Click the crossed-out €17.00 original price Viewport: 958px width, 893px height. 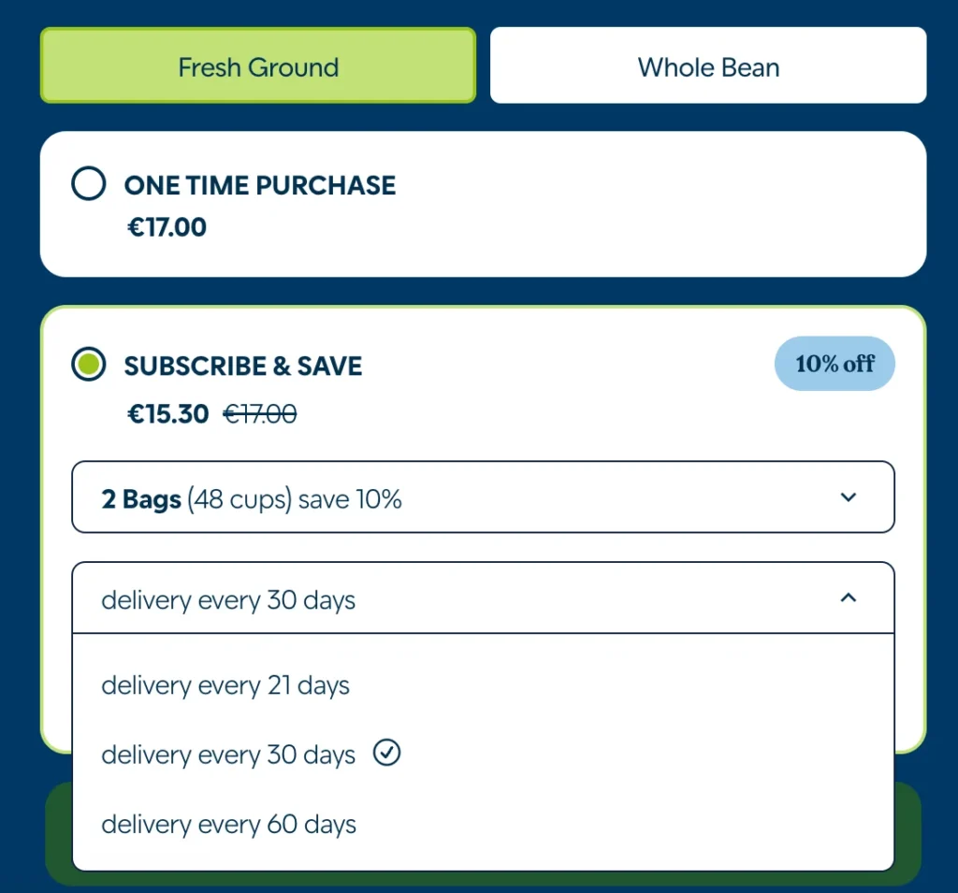pyautogui.click(x=259, y=413)
